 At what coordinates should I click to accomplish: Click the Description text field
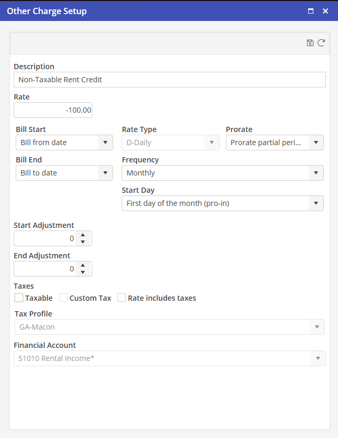tap(169, 80)
